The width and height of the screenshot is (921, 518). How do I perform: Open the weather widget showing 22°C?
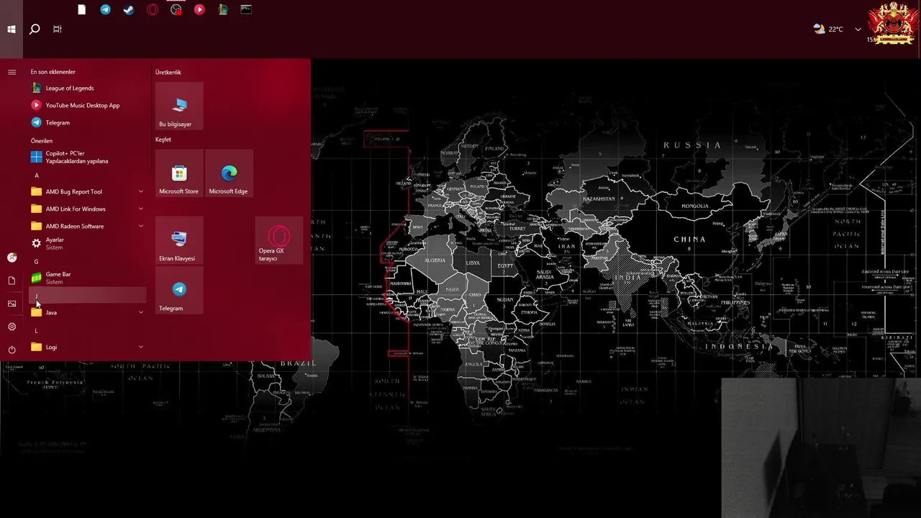tap(828, 29)
